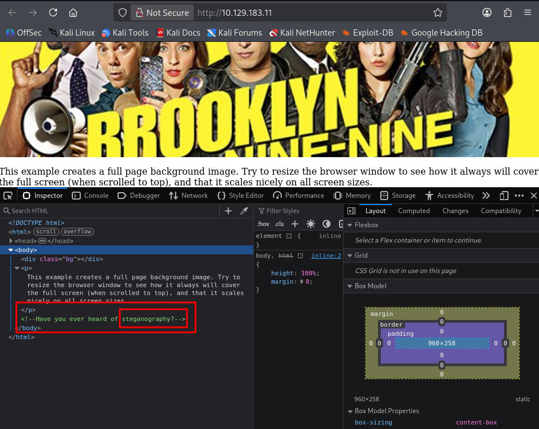Expand the head element node
This screenshot has width=539, height=429.
[11, 241]
